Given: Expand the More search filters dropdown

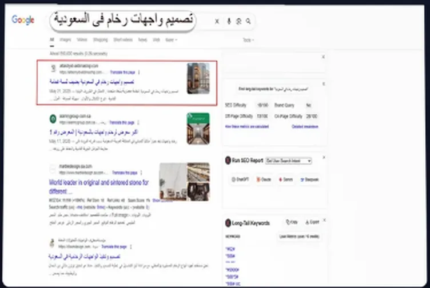Looking at the screenshot, I should (x=171, y=40).
